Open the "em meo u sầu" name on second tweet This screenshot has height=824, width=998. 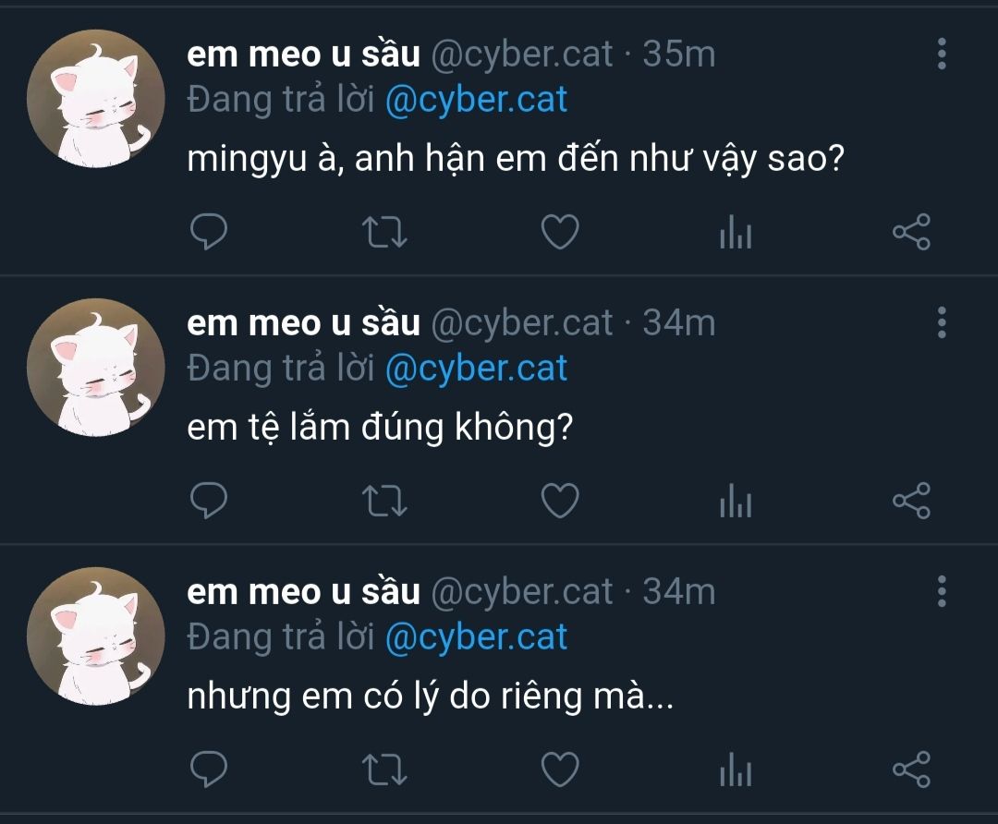[303, 323]
